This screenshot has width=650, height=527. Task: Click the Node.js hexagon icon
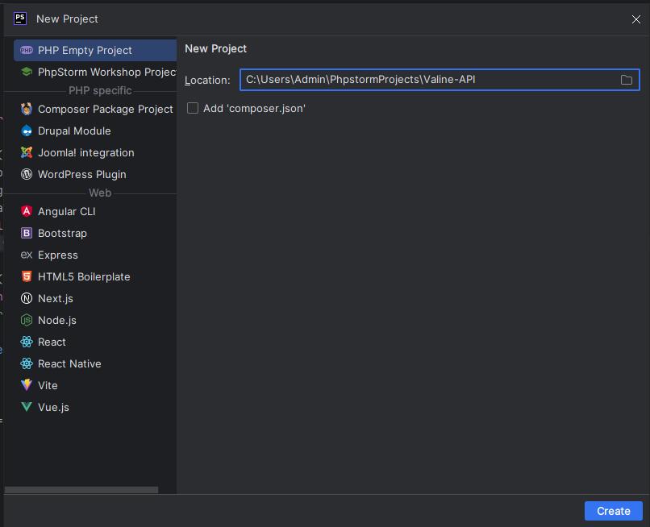[x=27, y=320]
